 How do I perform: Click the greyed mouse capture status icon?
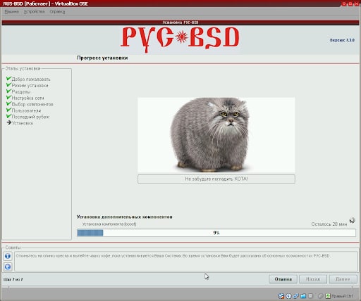pyautogui.click(x=321, y=296)
